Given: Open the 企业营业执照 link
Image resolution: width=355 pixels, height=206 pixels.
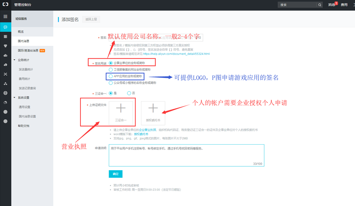Looking at the screenshot, I should [x=148, y=130].
